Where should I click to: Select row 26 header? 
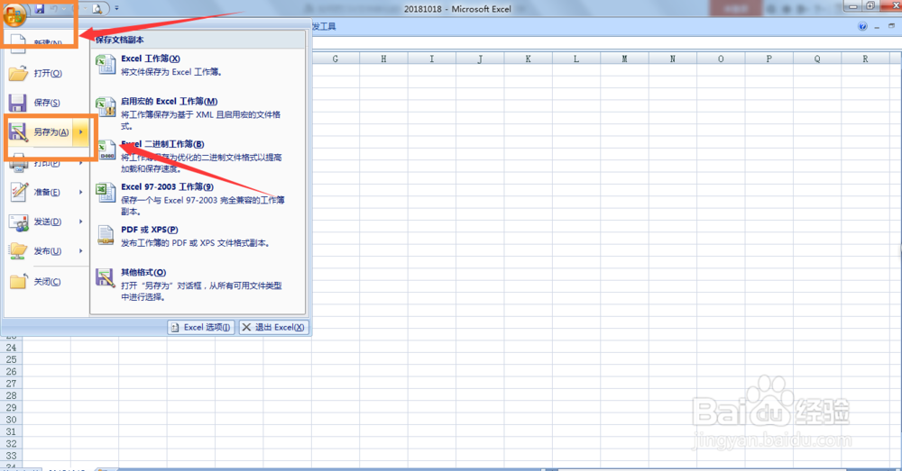[11, 372]
